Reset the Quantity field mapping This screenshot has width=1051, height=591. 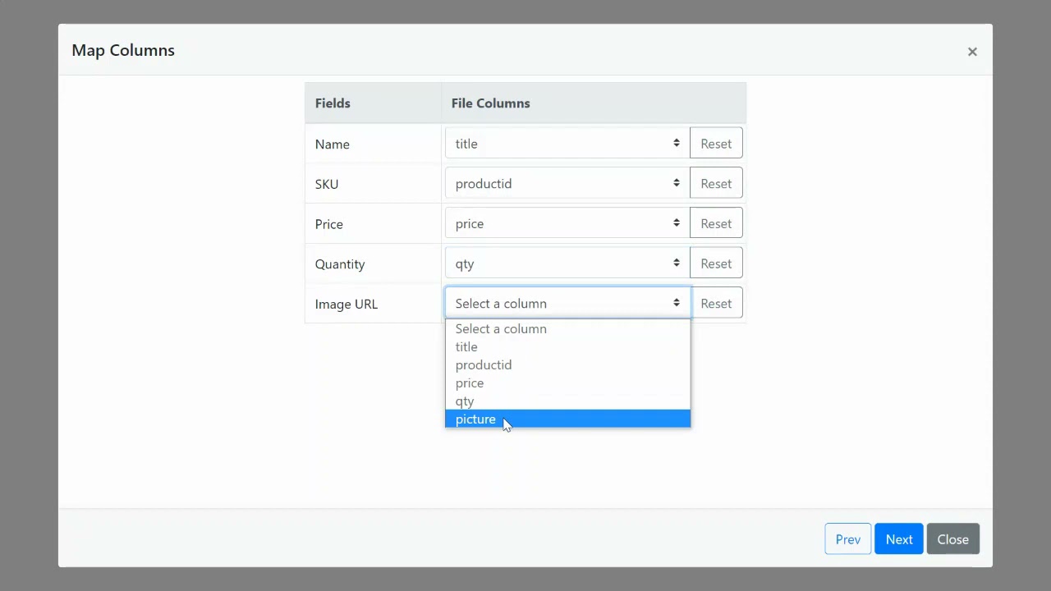tap(716, 263)
